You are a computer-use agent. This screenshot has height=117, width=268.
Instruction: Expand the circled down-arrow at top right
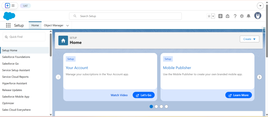coord(260,6)
